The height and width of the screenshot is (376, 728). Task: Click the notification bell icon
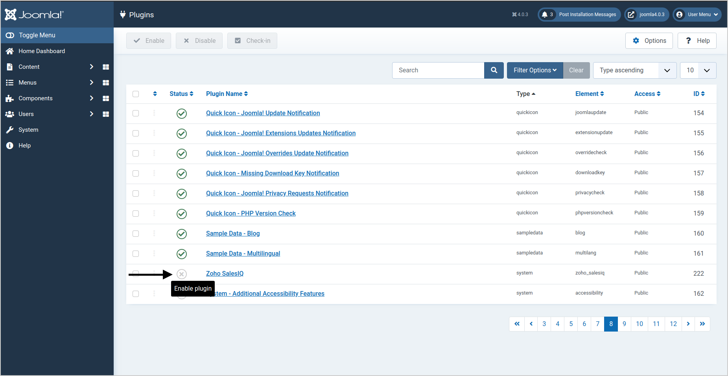pos(545,15)
